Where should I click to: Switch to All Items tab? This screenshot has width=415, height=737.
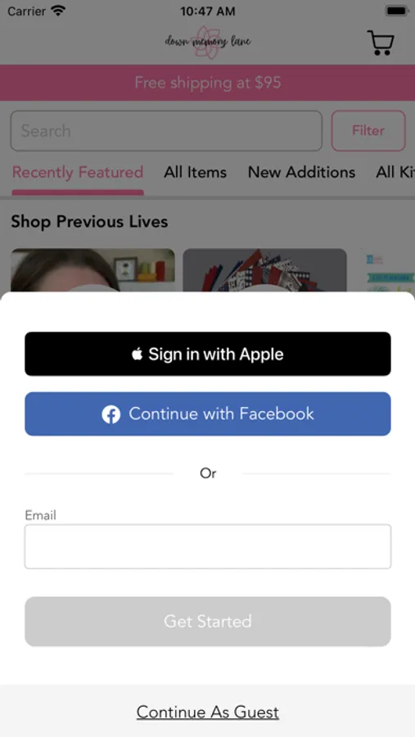[195, 173]
